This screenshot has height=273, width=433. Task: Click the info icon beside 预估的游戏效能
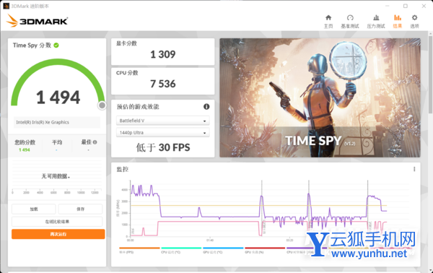(206, 107)
